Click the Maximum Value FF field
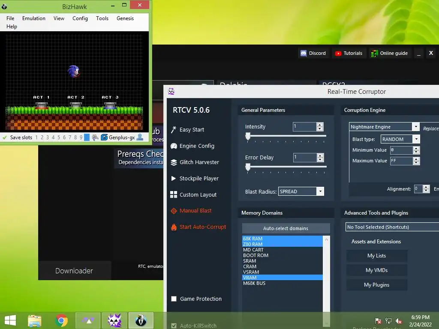439x329 pixels. [401, 161]
